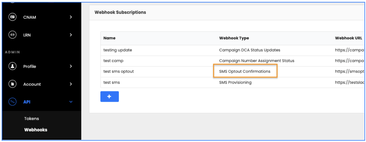
Task: Click the LRN sidebar icon
Action: coord(12,35)
